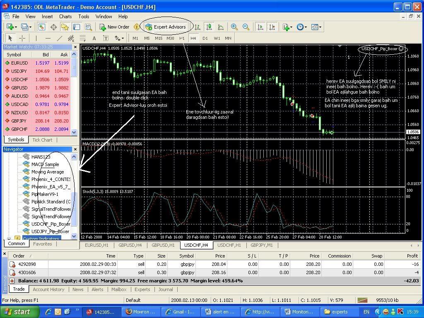This screenshot has height=318, width=424.
Task: Select the Horizontal Line drawing tool
Action: (48, 38)
